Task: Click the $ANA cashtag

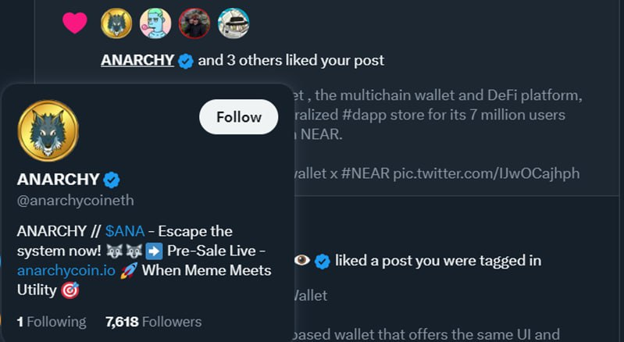Action: tap(125, 231)
